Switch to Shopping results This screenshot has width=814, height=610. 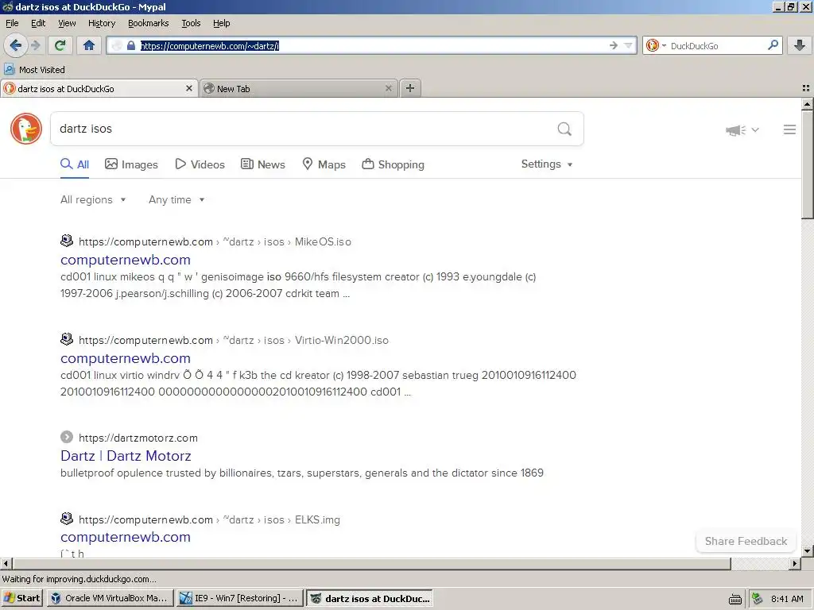point(393,164)
